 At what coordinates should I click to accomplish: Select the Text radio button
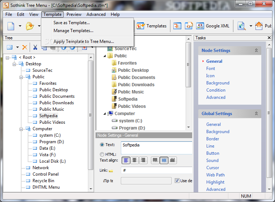[102, 145]
